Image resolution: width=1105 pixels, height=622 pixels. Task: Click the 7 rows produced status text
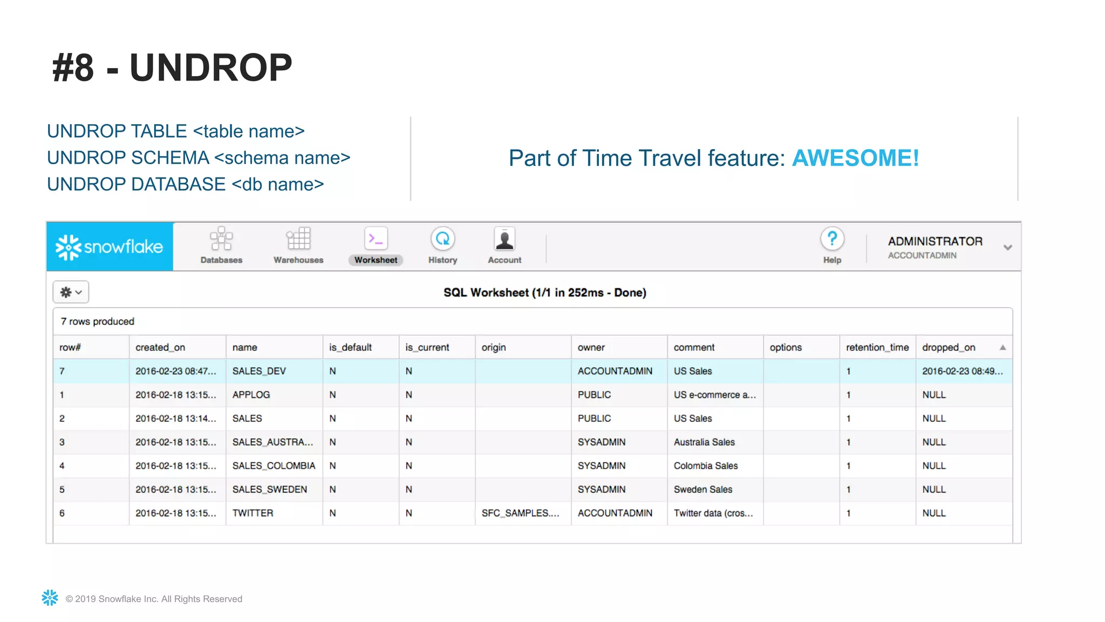[x=98, y=321]
